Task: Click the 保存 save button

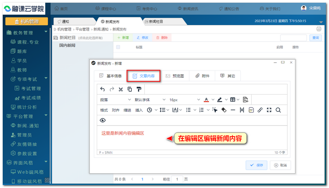Action: tap(256, 165)
